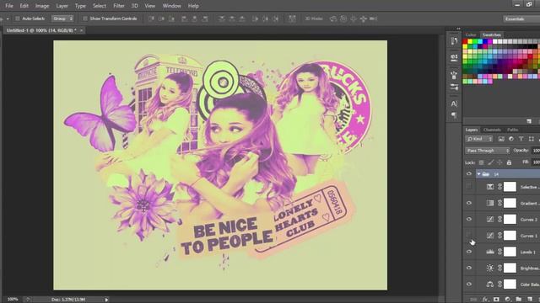
Task: Pick the red swatch in Swatches
Action: pyautogui.click(x=465, y=41)
